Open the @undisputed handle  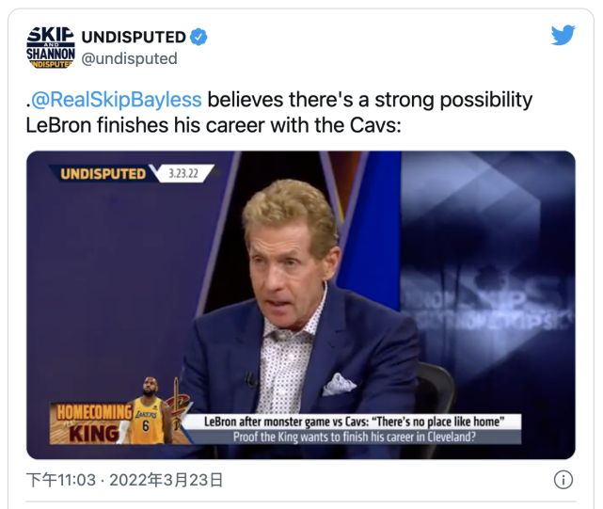(129, 59)
